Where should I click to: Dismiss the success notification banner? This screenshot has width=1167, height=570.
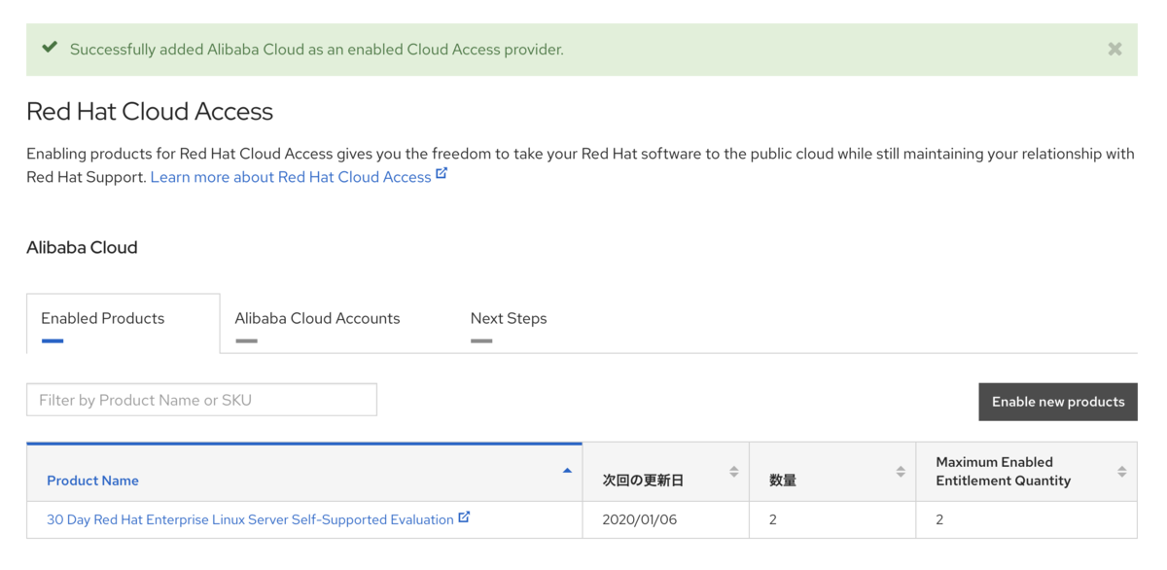(x=1114, y=49)
